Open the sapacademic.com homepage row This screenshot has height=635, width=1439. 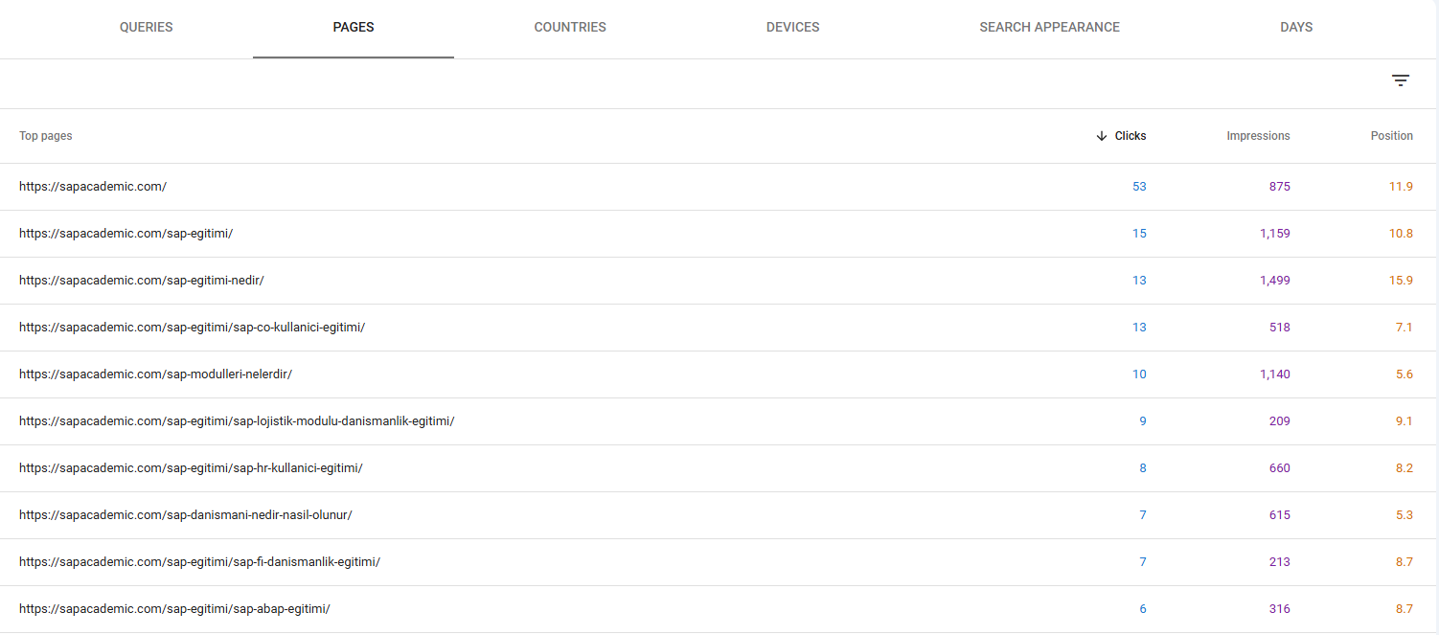(93, 187)
